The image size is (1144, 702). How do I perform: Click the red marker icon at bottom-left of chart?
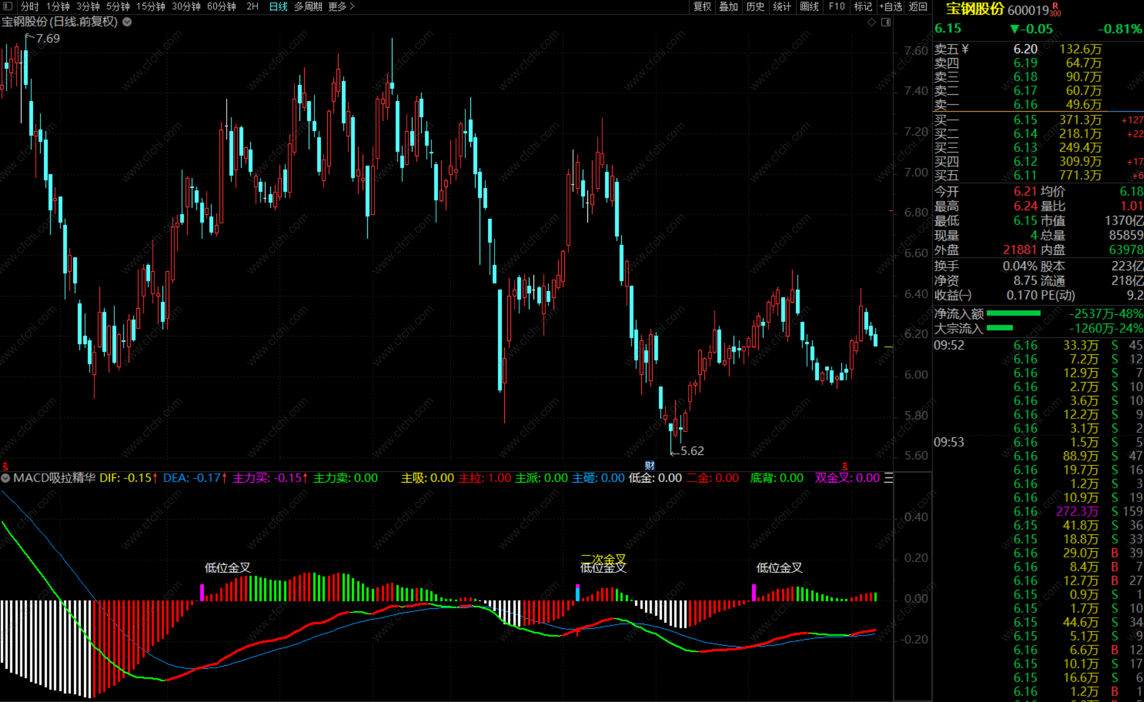(x=5, y=466)
